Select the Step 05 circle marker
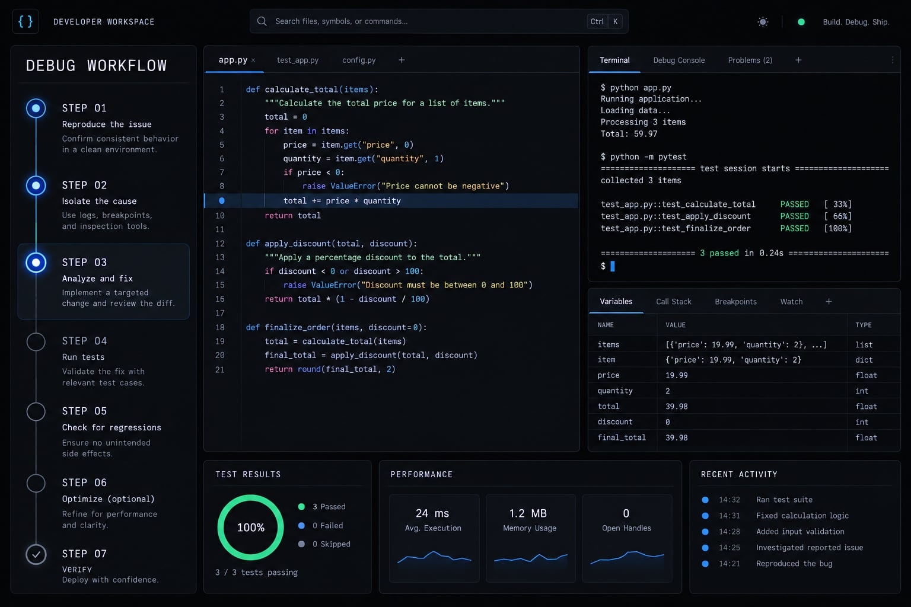 tap(36, 411)
